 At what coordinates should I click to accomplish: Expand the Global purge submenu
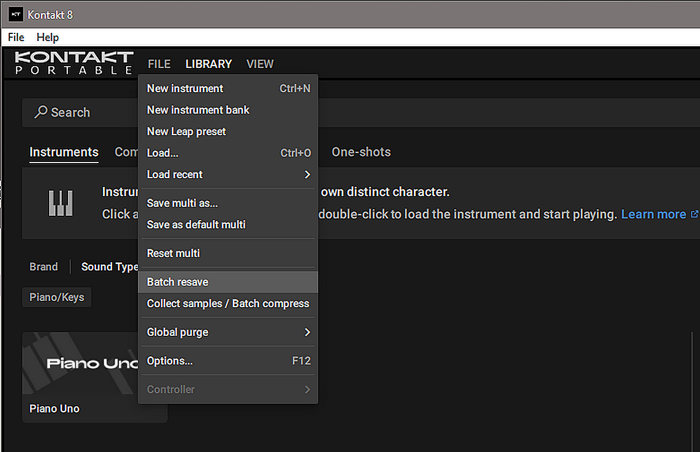(228, 332)
